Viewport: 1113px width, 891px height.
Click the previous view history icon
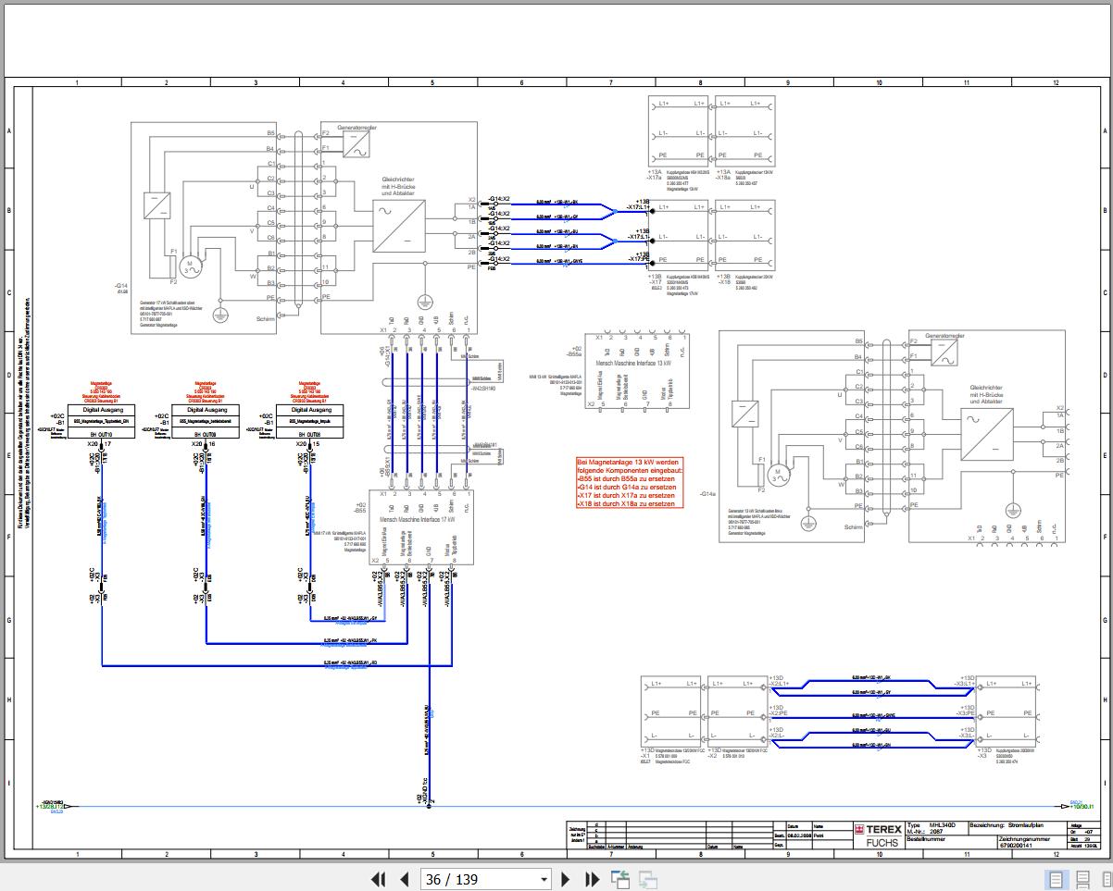pyautogui.click(x=620, y=879)
